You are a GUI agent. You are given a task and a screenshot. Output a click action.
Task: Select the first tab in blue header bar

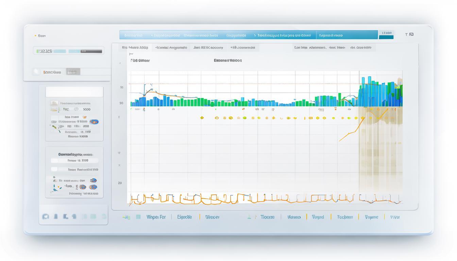point(133,35)
